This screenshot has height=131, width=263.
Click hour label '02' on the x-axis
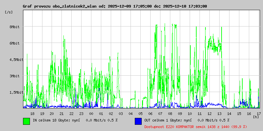click(x=111, y=114)
